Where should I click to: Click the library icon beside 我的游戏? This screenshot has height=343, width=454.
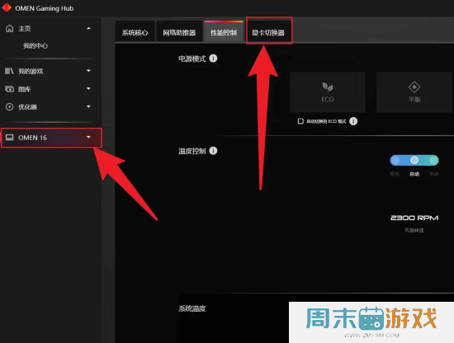9,71
